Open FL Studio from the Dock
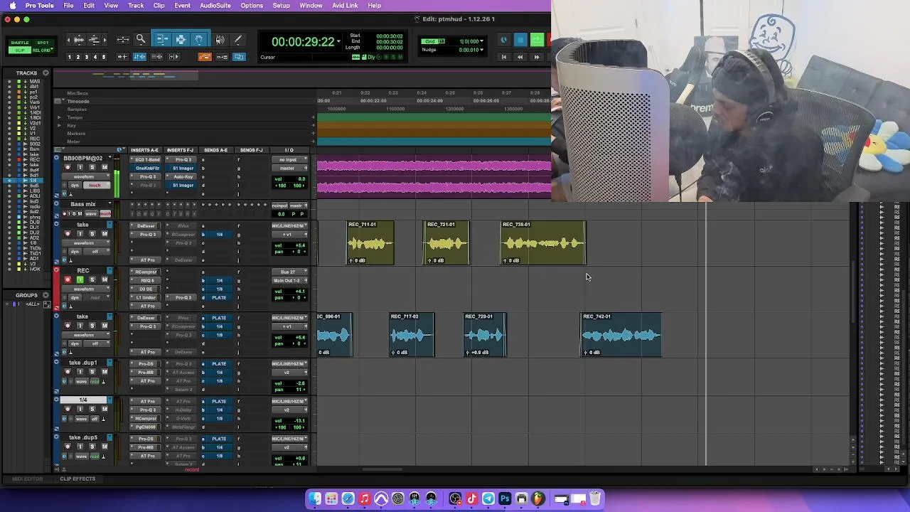 (x=538, y=498)
